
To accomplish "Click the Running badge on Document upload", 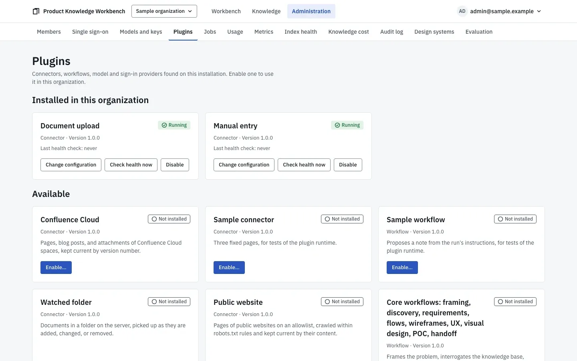I will click(x=174, y=125).
